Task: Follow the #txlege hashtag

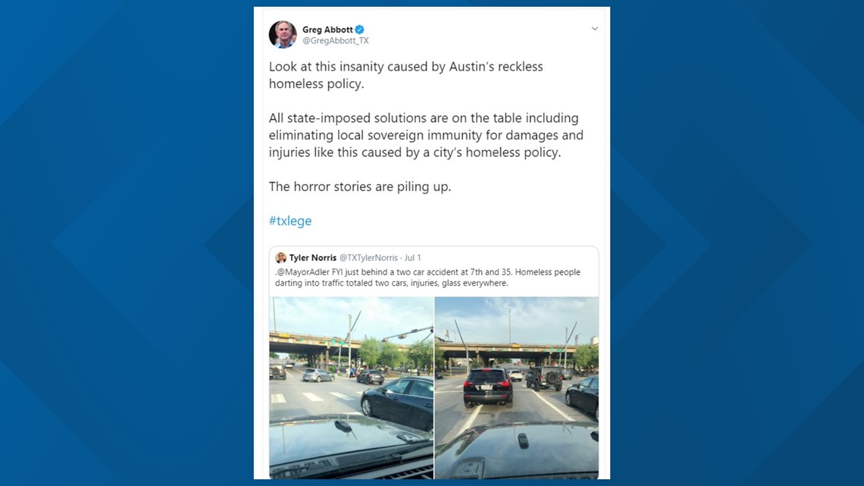Action: point(290,221)
